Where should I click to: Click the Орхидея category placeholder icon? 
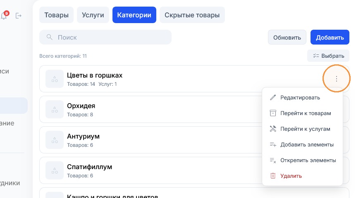(x=55, y=109)
